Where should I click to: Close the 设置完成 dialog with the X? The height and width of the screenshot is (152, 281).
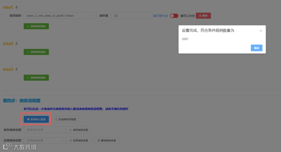[261, 31]
